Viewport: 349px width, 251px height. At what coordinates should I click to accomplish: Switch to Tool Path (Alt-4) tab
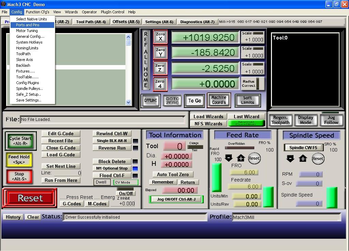[x=91, y=22]
